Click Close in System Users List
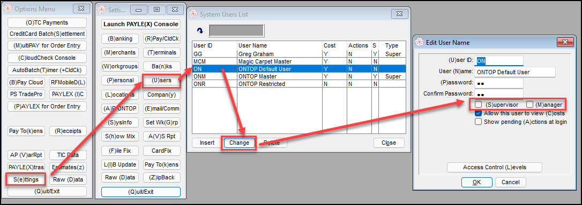Screen dimensions: 582x205 click(389, 143)
